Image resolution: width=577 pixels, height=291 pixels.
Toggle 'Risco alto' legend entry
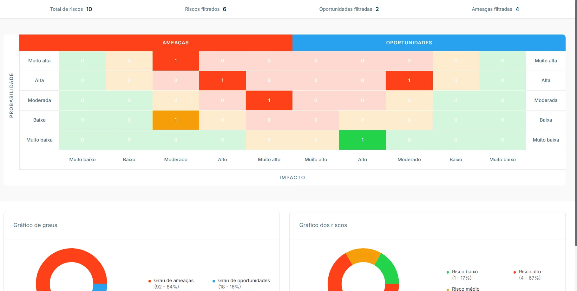pos(527,275)
